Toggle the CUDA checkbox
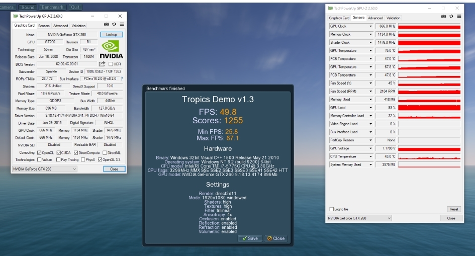Image resolution: width=475 pixels, height=256 pixels. (x=58, y=153)
